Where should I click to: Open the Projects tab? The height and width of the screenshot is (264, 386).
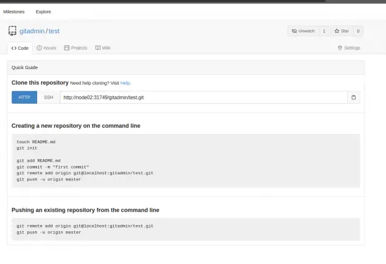tap(75, 48)
